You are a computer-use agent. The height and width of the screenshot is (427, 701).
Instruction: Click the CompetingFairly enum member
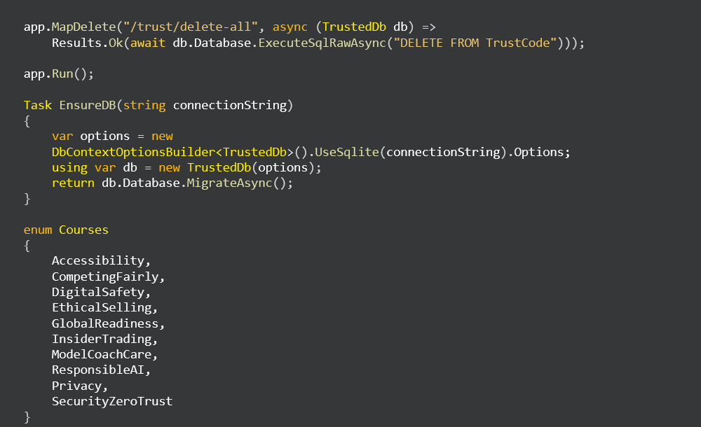pos(105,276)
